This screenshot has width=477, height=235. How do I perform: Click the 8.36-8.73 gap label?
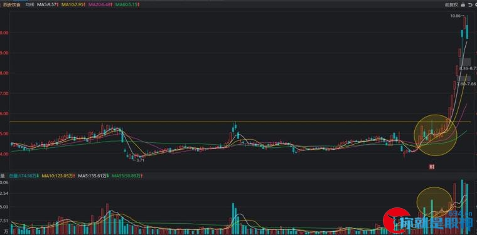468,68
